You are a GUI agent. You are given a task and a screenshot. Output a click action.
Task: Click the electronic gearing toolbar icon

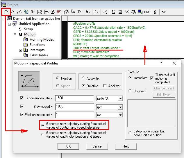(33, 12)
